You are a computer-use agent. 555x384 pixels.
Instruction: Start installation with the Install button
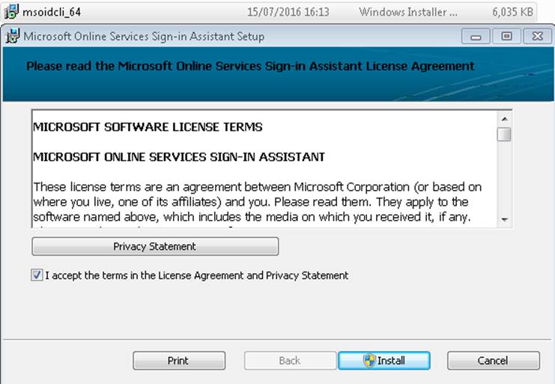(384, 361)
